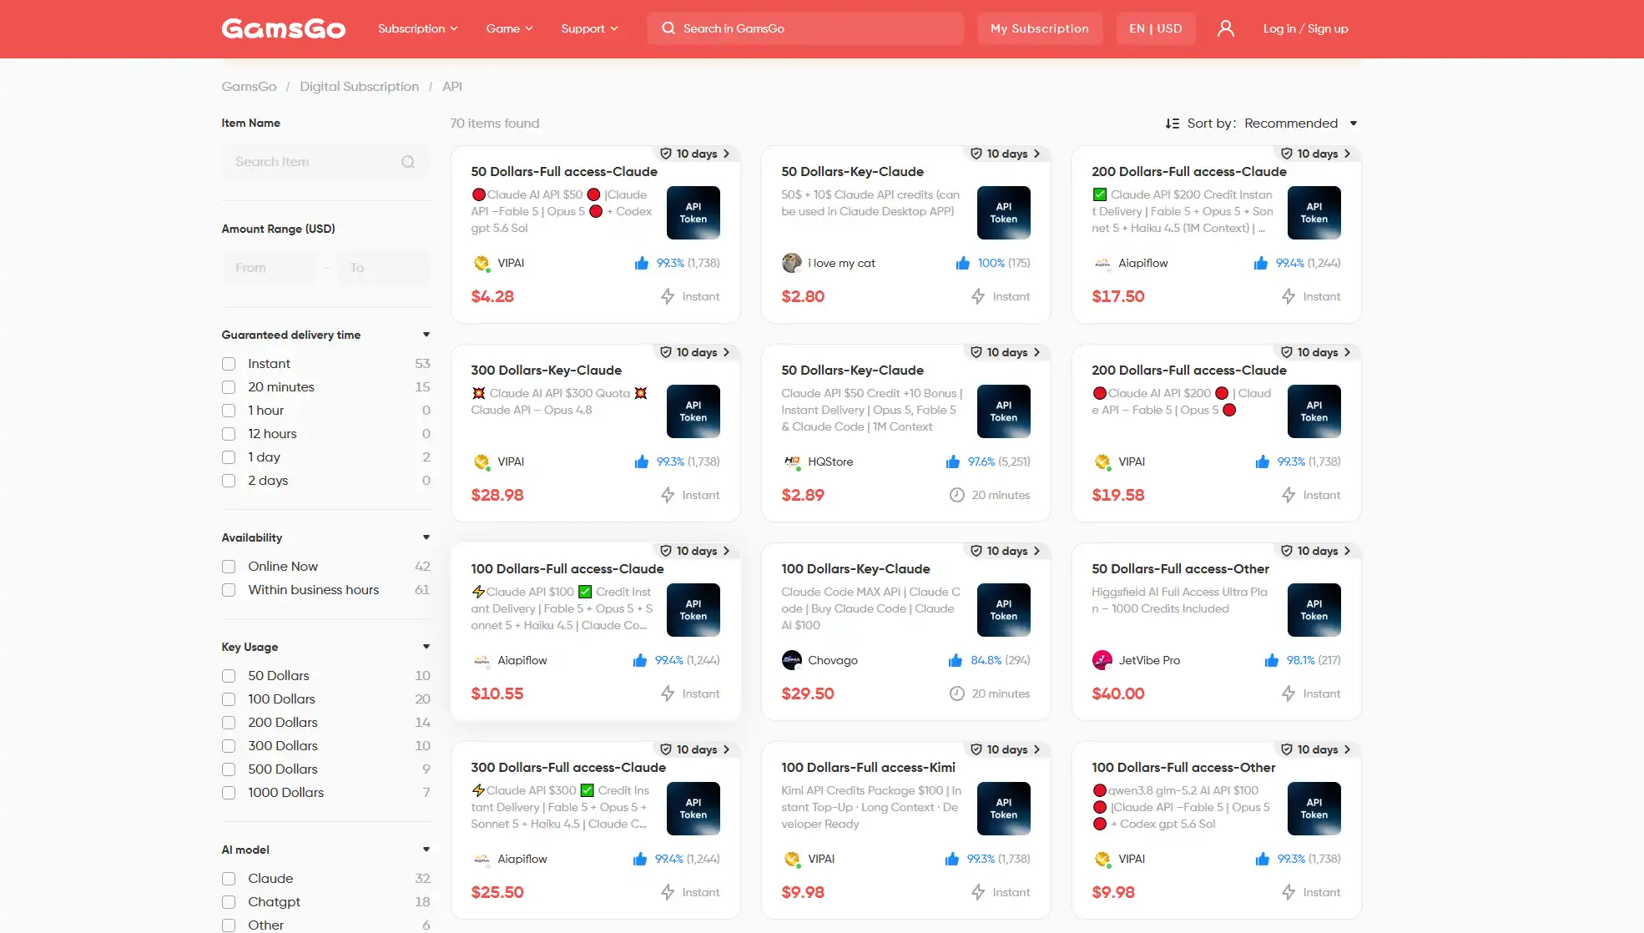Tick the 500 Dollars checkbox
Screen dimensions: 1644x933
coord(229,769)
